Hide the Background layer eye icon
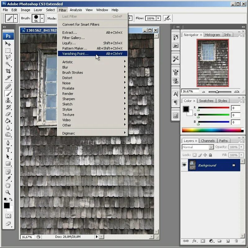Screen dimensions: 248x248 point(184,165)
